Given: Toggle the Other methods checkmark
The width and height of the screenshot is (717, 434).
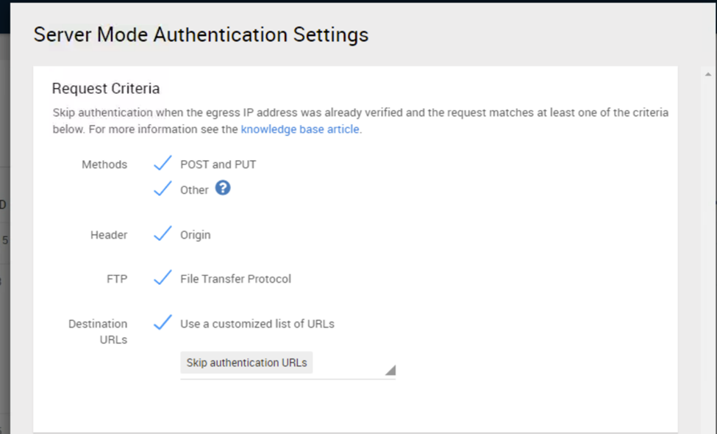Looking at the screenshot, I should click(x=163, y=189).
